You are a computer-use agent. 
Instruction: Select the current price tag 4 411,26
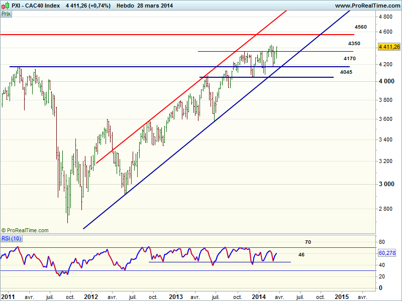tap(389, 46)
